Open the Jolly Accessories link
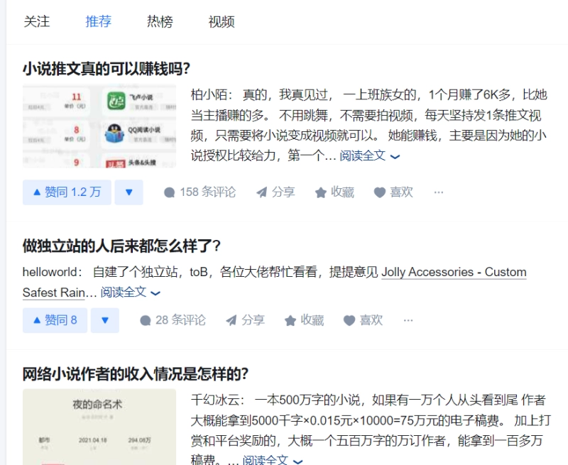 tap(454, 272)
